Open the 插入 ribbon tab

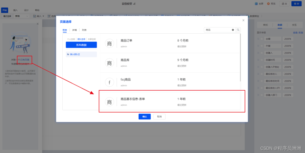15,10
